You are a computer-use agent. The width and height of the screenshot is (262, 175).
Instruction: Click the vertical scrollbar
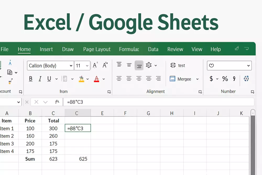tap(253, 142)
